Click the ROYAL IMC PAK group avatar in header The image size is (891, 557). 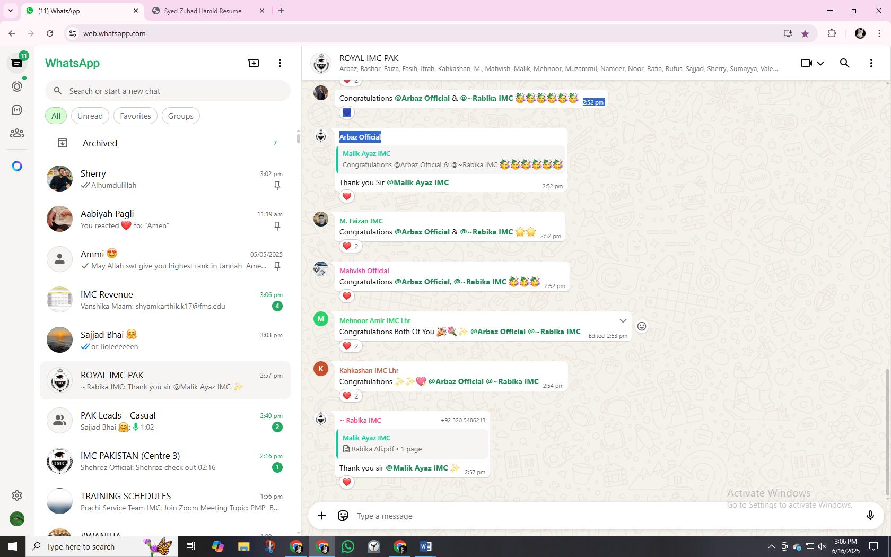[321, 63]
